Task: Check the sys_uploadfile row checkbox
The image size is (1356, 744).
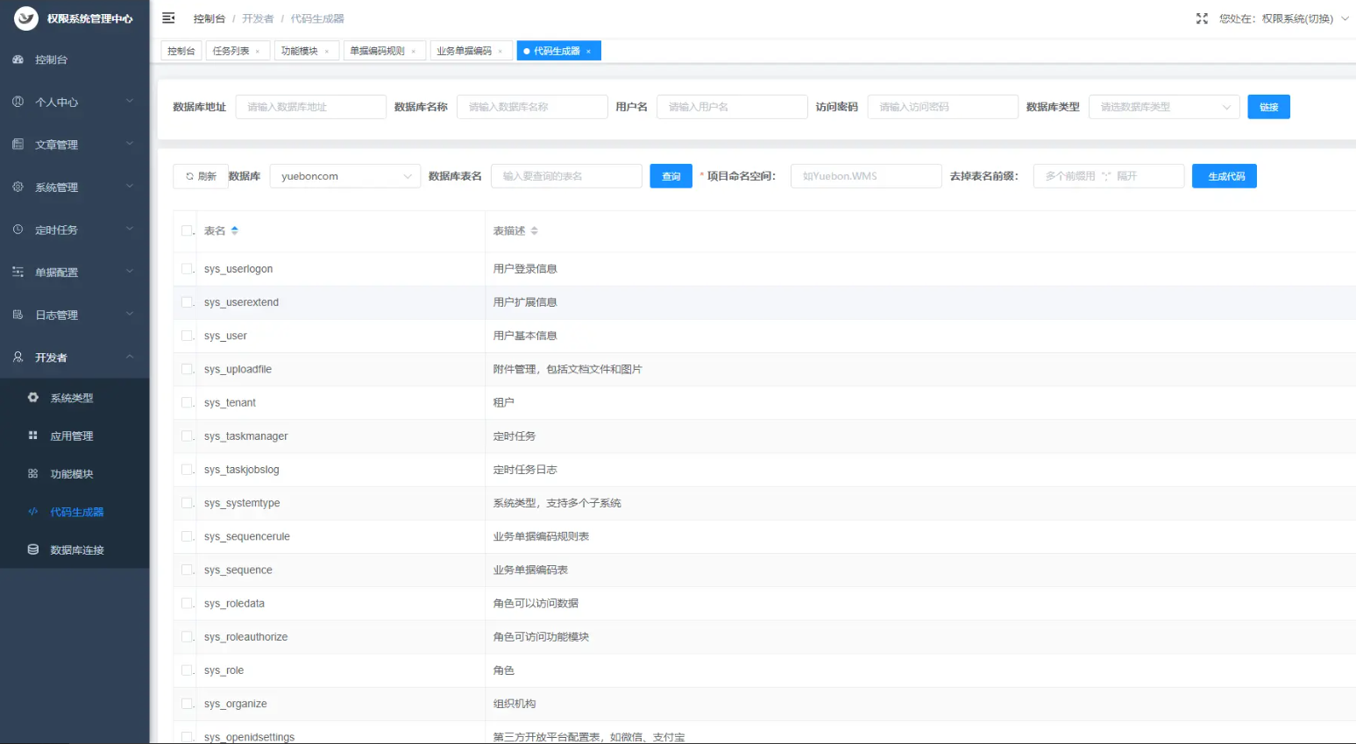Action: tap(187, 369)
